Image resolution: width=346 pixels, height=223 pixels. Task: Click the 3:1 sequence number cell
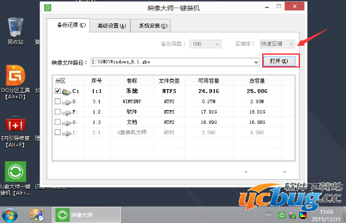(x=97, y=102)
